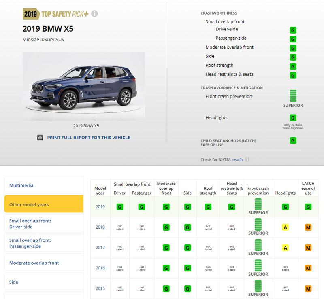The width and height of the screenshot is (324, 299).
Task: Open the Moderate overlap front sidebar tab
Action: [x=44, y=263]
